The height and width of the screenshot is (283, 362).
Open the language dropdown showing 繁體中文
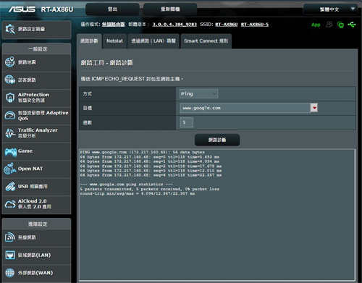tap(331, 9)
